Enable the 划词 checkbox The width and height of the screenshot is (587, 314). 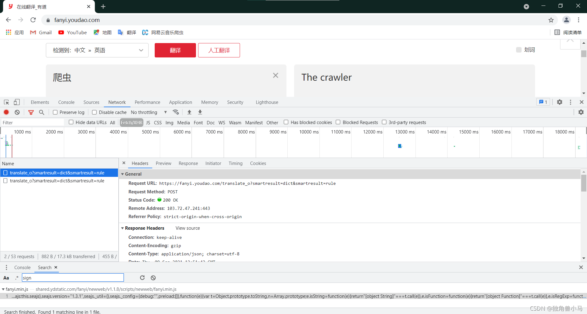click(519, 50)
